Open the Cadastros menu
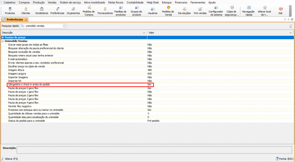The height and width of the screenshot is (162, 295). pyautogui.click(x=10, y=3)
